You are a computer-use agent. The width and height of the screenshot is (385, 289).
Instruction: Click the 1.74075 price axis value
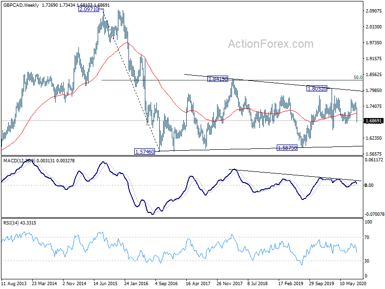374,106
